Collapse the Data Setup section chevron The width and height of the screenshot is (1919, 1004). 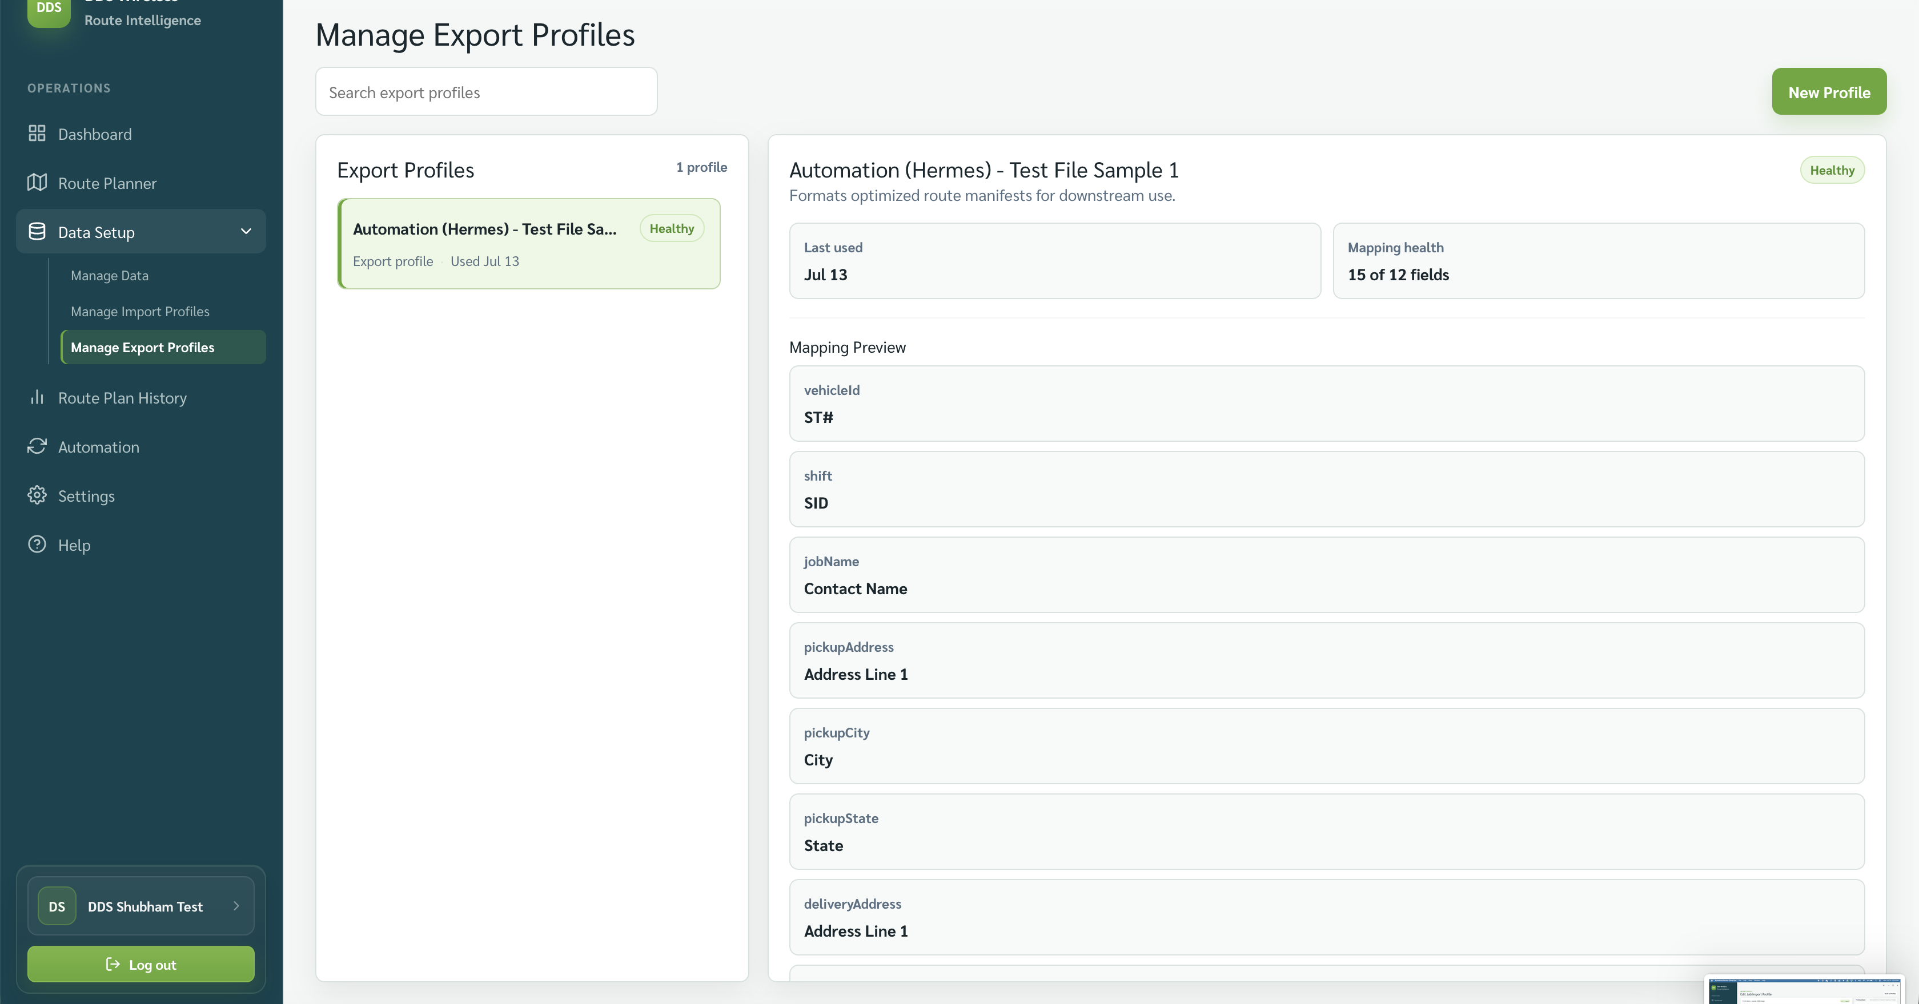246,232
